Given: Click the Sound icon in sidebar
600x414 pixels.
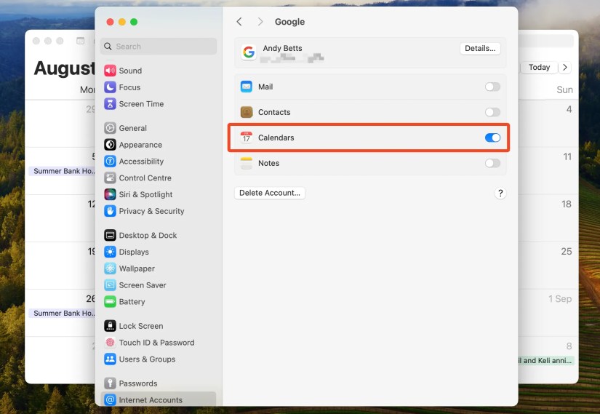Looking at the screenshot, I should 110,71.
